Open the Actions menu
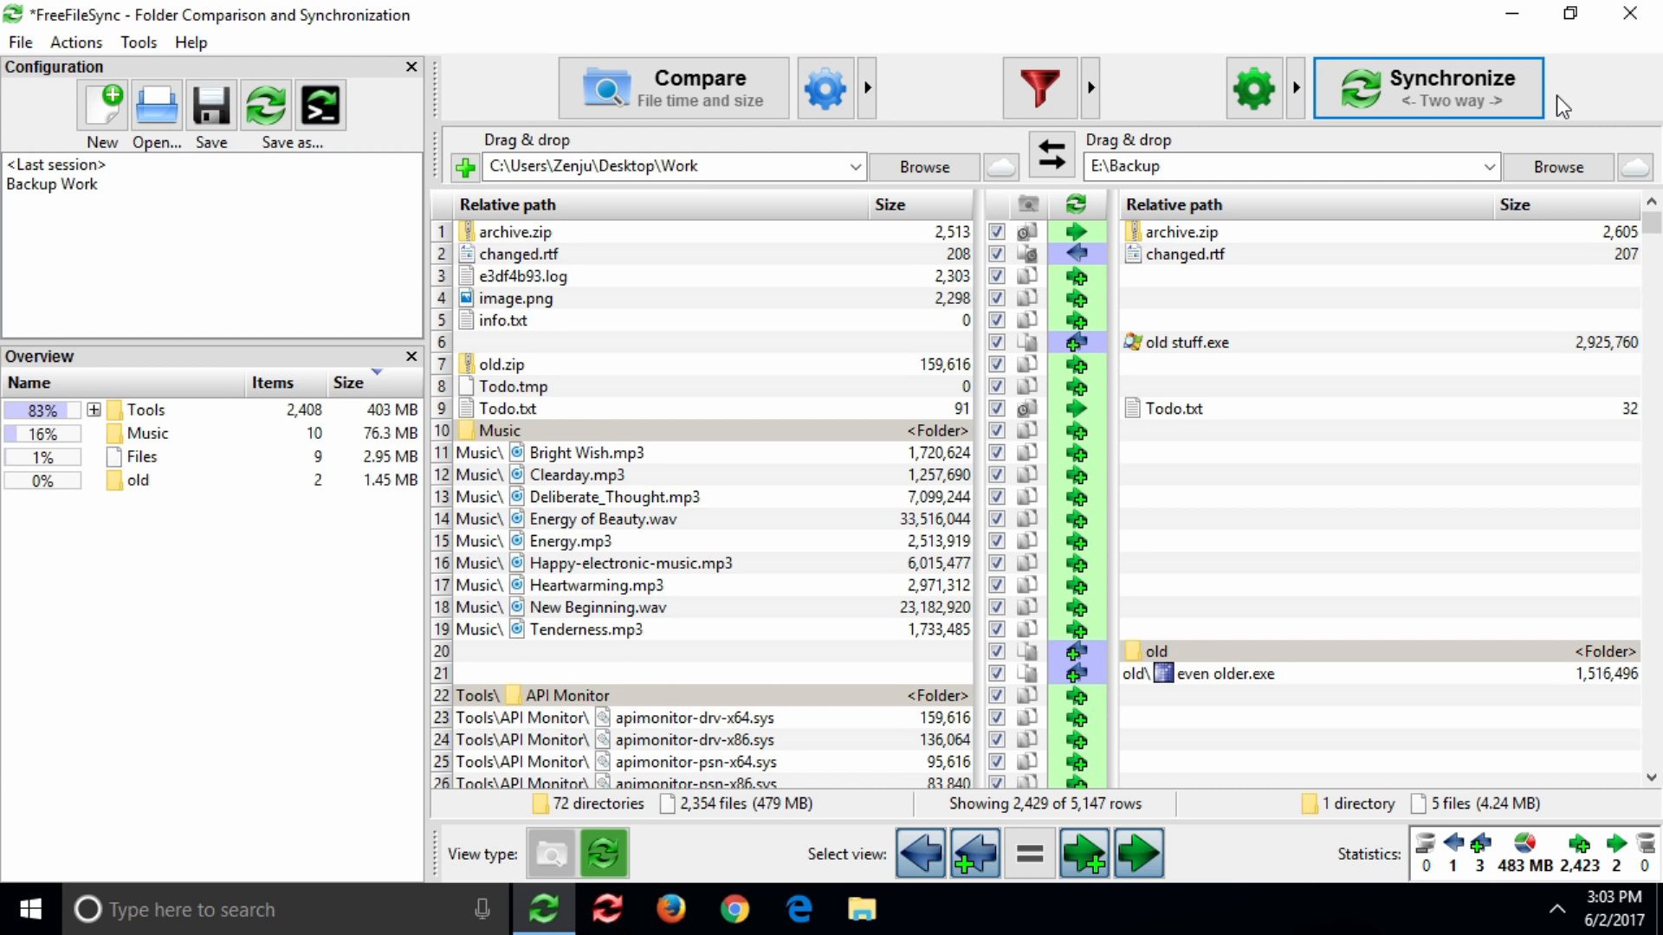The image size is (1663, 935). coord(76,42)
